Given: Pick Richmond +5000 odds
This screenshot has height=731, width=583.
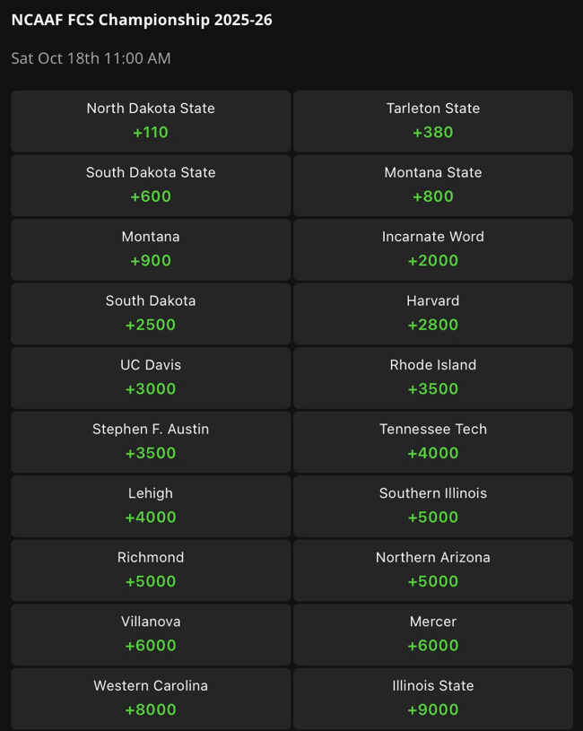Looking at the screenshot, I should pyautogui.click(x=151, y=570).
